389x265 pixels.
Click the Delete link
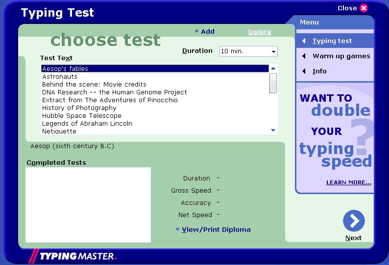click(x=260, y=32)
